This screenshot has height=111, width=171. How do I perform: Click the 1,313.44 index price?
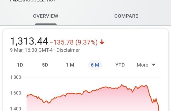tap(29, 42)
